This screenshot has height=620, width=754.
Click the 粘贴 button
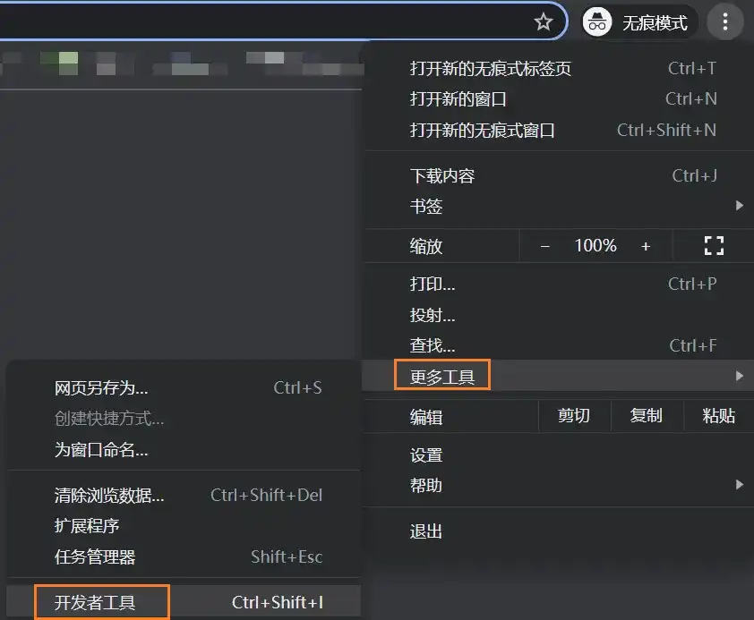(x=718, y=416)
